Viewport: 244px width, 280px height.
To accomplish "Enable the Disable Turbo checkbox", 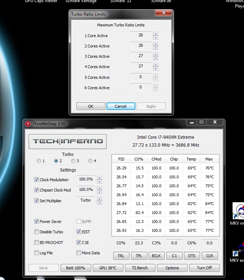I will point(36,232).
